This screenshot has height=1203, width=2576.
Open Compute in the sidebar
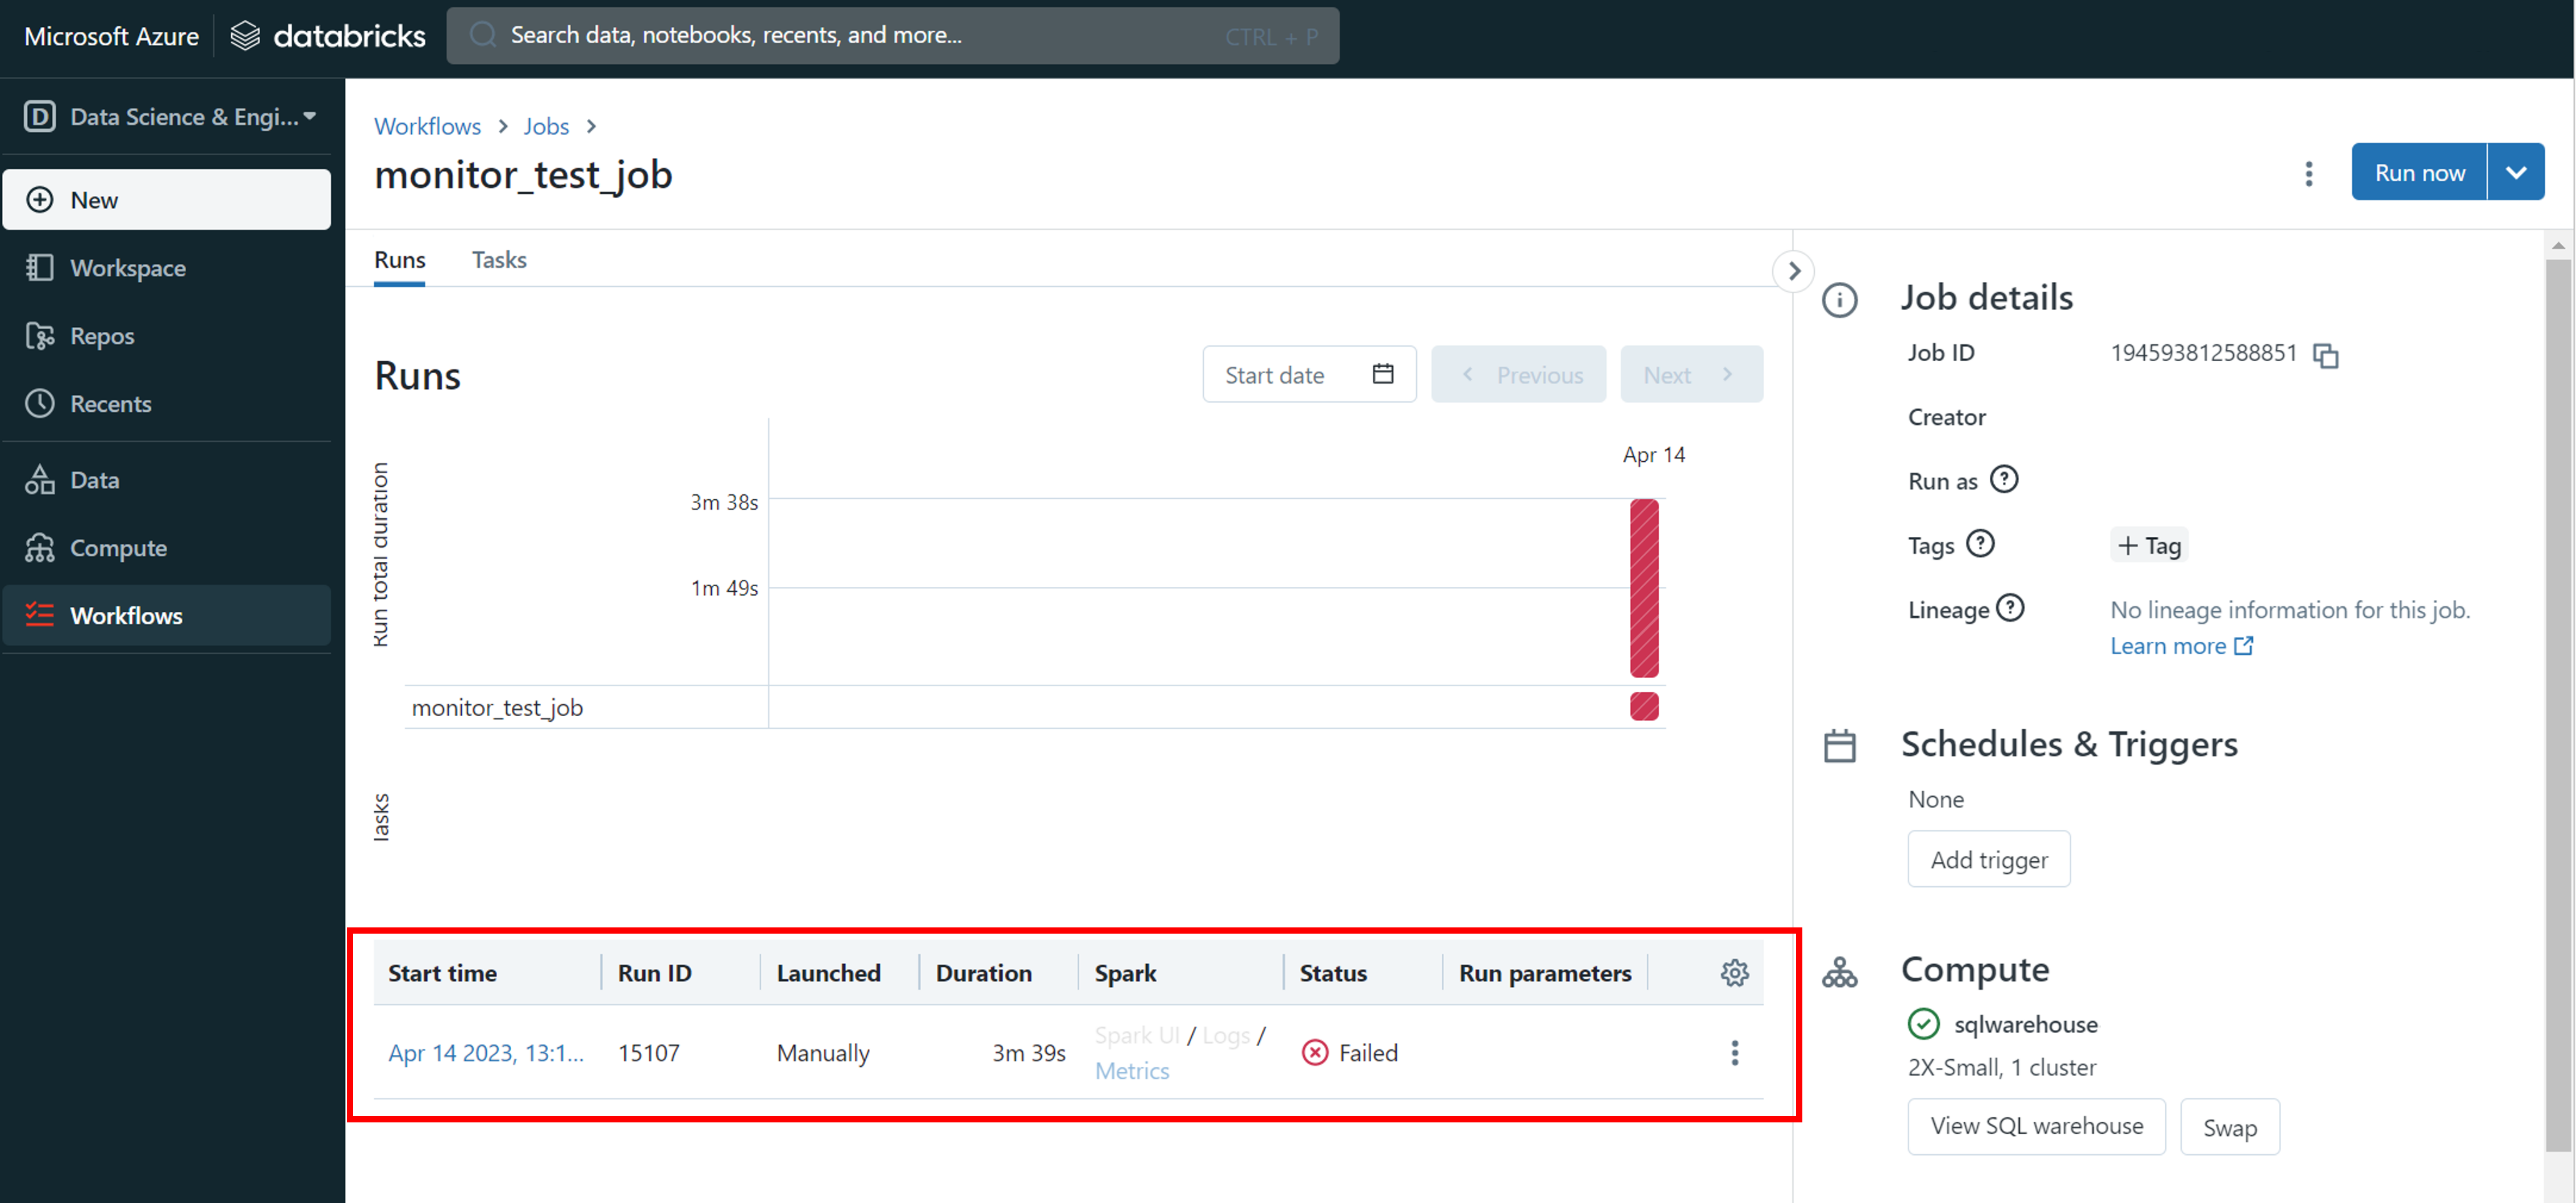(x=118, y=548)
